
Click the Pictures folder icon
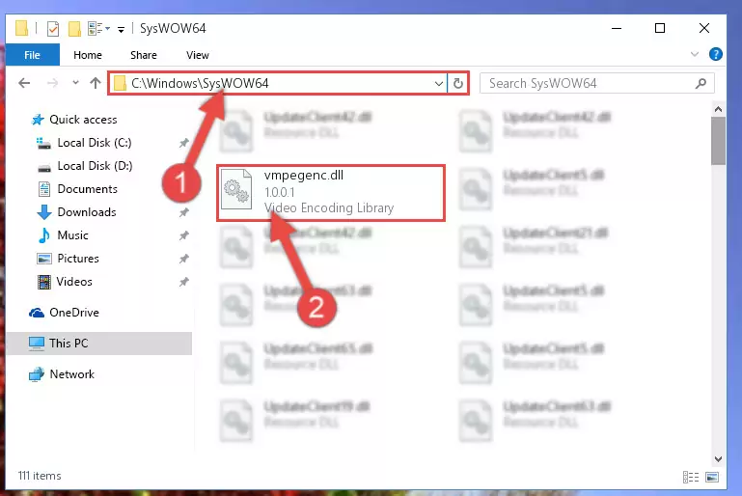44,259
